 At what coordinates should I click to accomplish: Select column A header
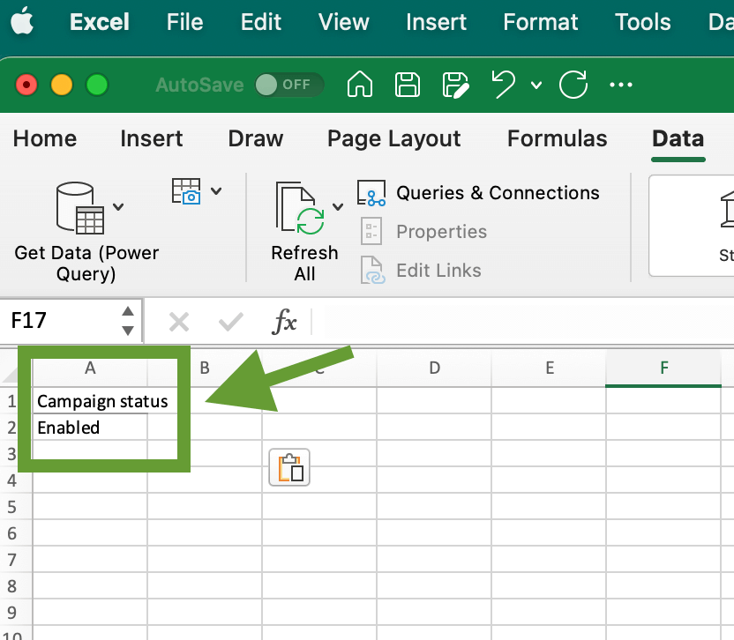click(90, 368)
